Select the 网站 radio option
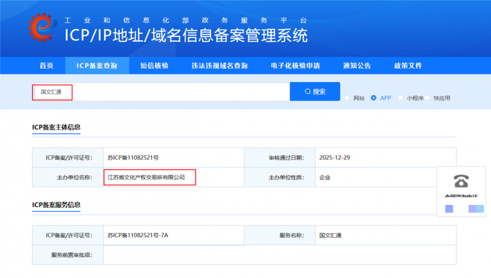This screenshot has height=278, width=491. pyautogui.click(x=347, y=98)
